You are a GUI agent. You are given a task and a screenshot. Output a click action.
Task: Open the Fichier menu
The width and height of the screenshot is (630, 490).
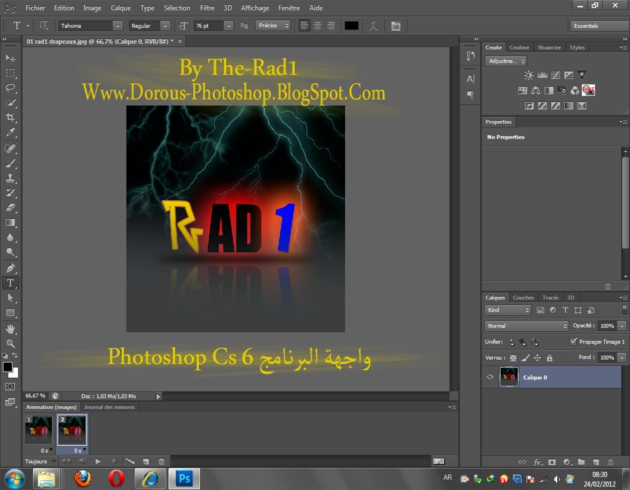point(35,8)
